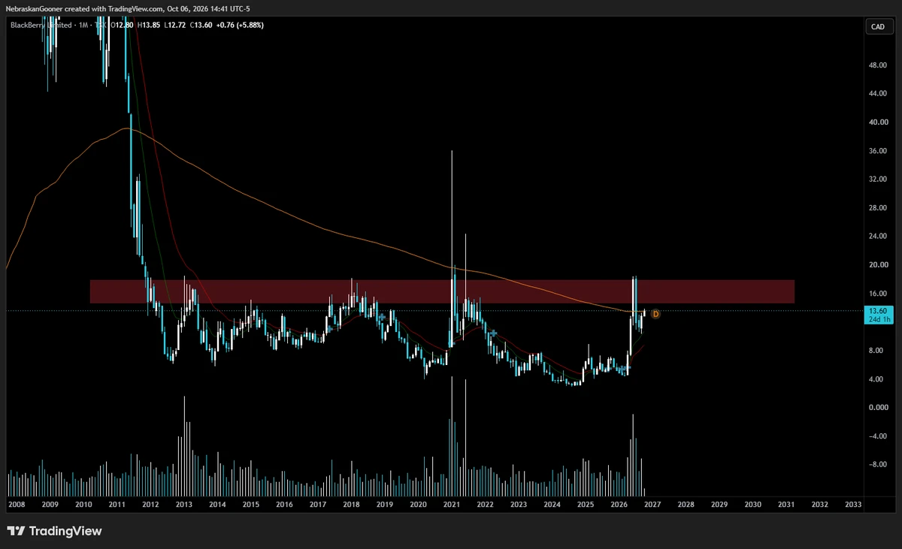Click the 2021 year label on time axis
The width and height of the screenshot is (902, 549).
tap(451, 504)
